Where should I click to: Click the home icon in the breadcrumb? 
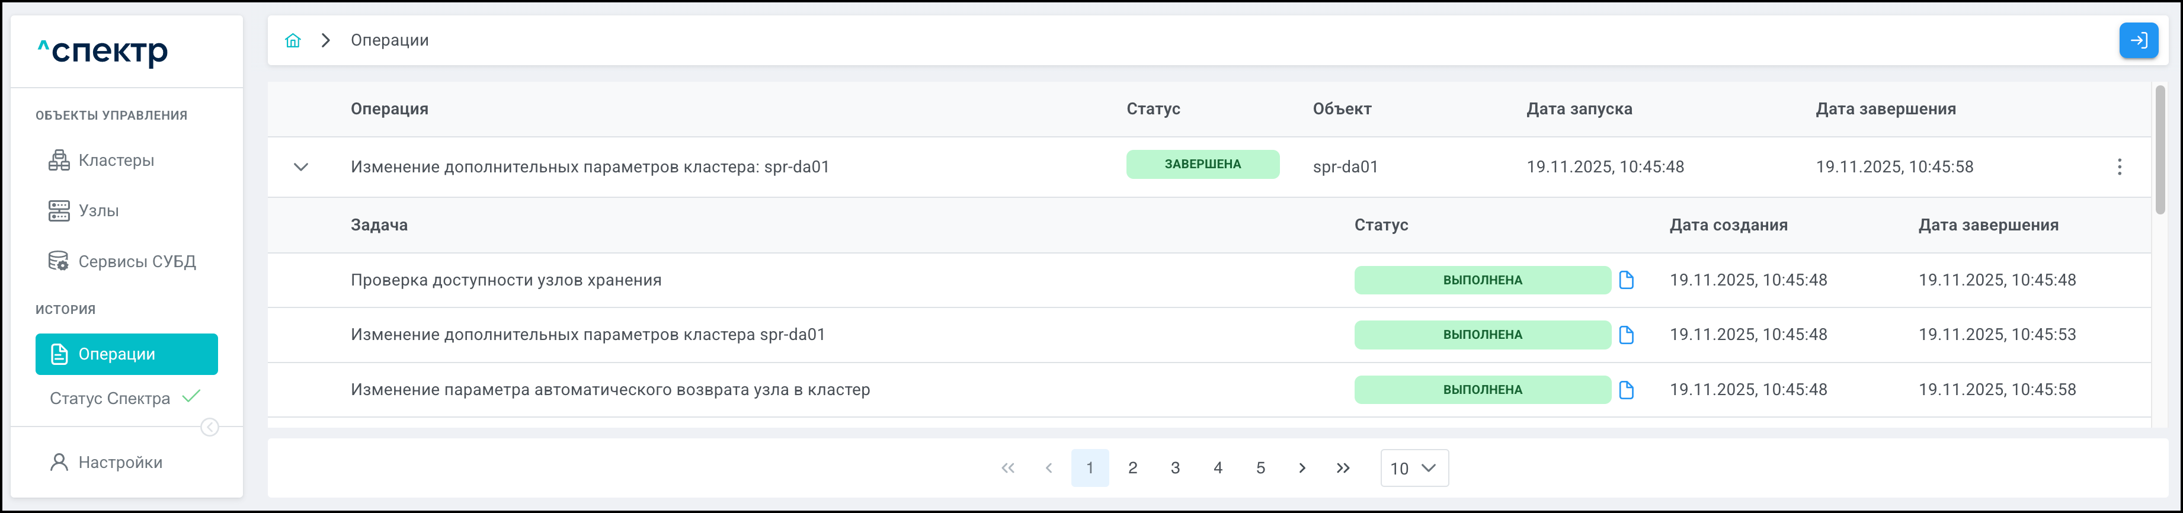click(x=292, y=41)
